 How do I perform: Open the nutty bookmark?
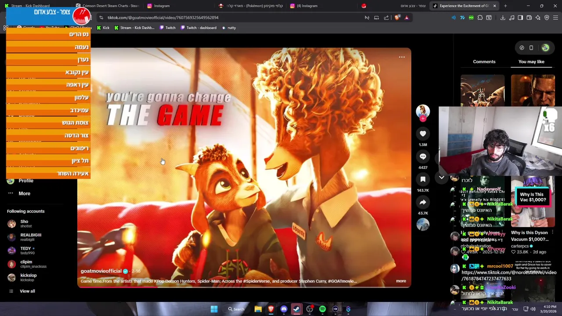click(228, 28)
